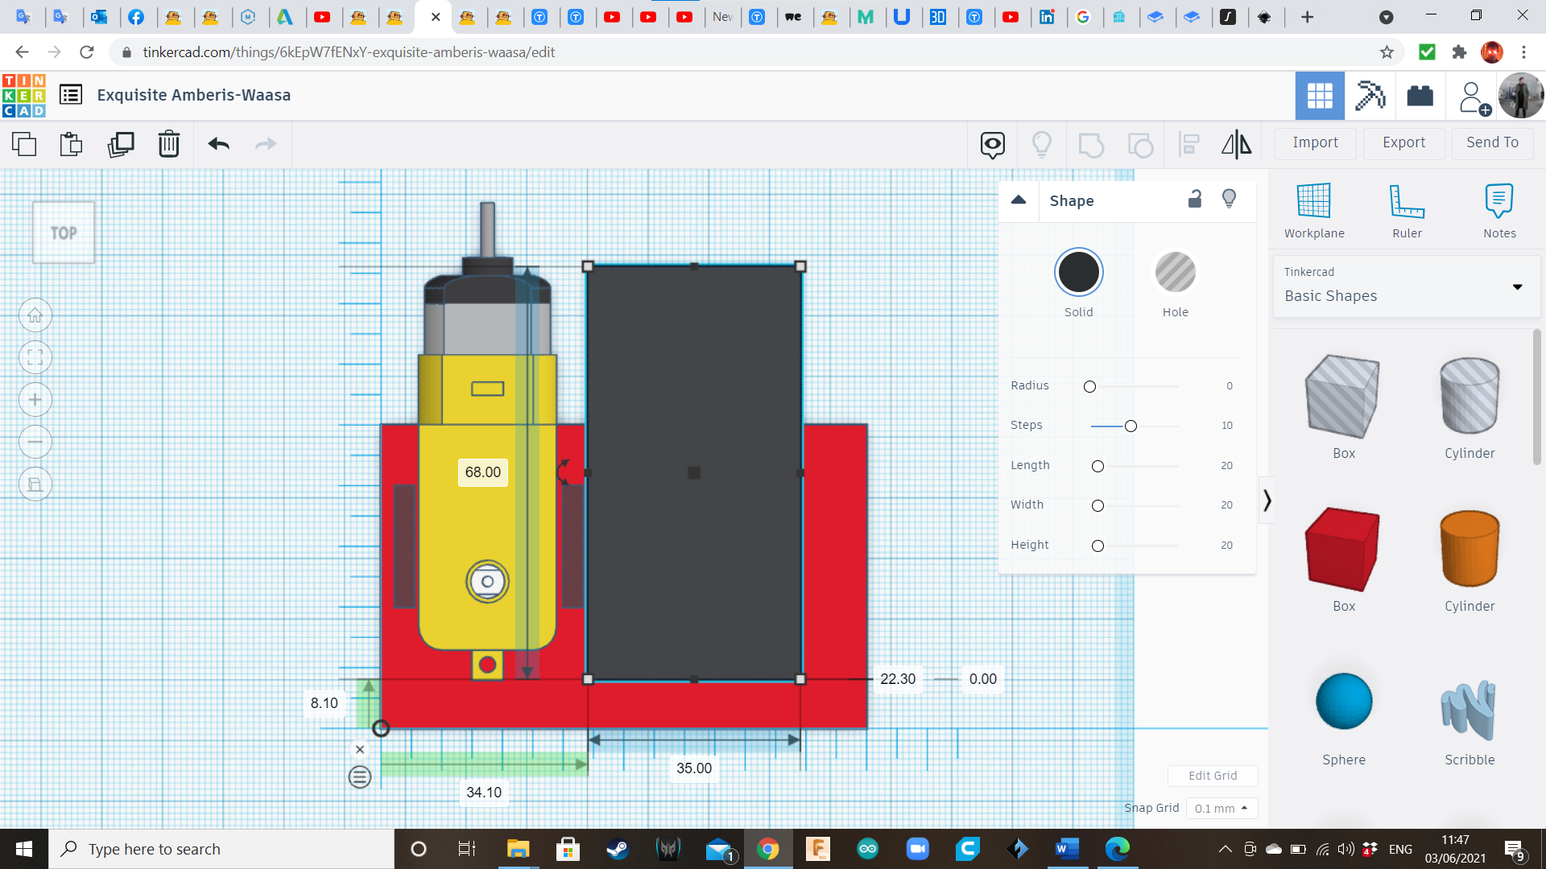Image resolution: width=1546 pixels, height=869 pixels.
Task: Open the Snap Grid dropdown
Action: [1222, 808]
